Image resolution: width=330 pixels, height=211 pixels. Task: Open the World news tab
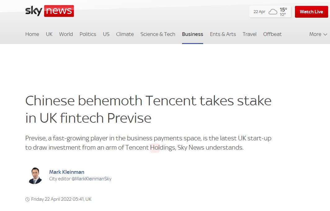point(66,34)
